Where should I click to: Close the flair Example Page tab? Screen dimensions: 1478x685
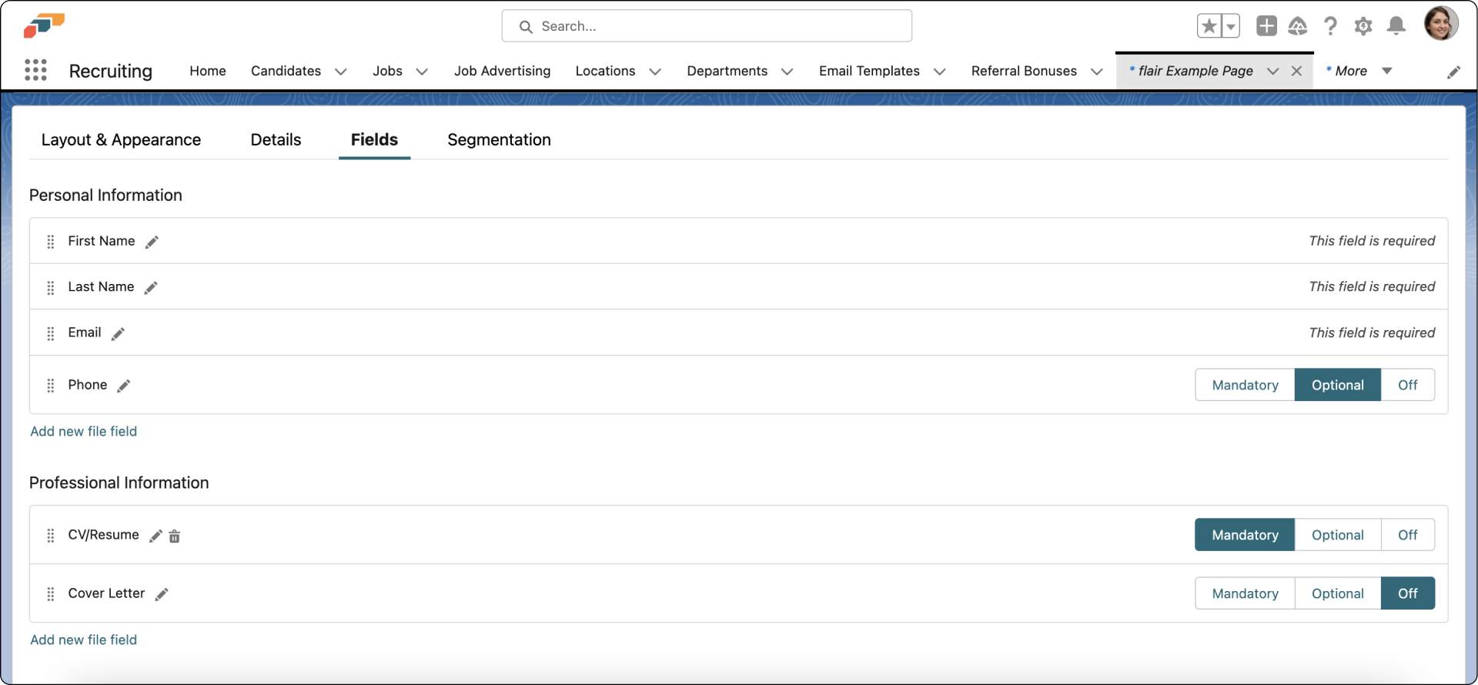point(1296,71)
